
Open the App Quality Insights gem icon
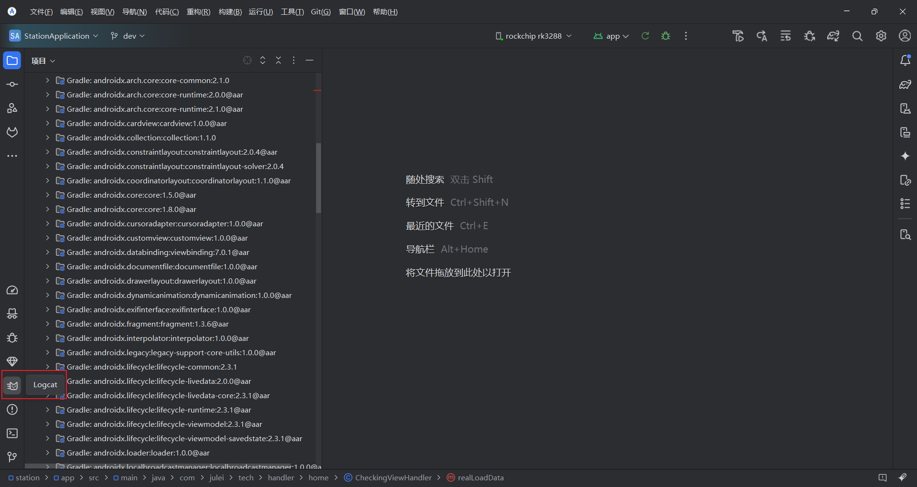[x=12, y=361]
